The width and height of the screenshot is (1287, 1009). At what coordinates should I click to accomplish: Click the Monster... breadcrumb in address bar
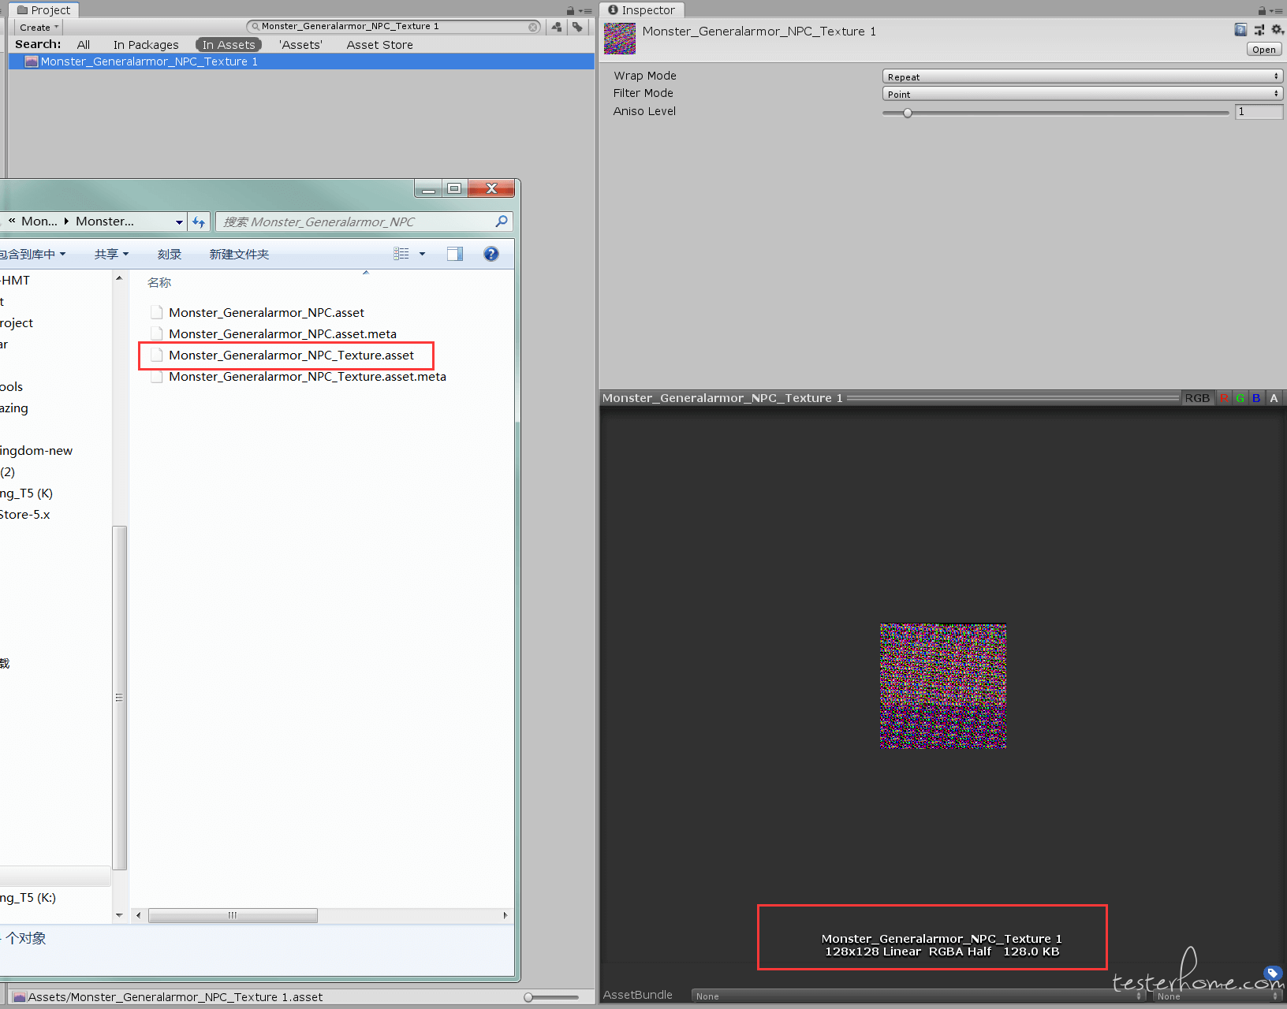pos(105,222)
